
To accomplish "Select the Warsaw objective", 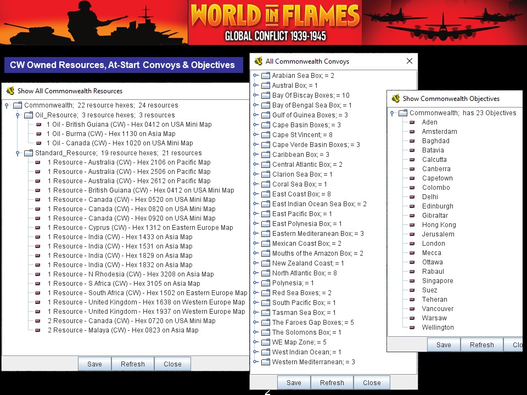I will point(434,318).
